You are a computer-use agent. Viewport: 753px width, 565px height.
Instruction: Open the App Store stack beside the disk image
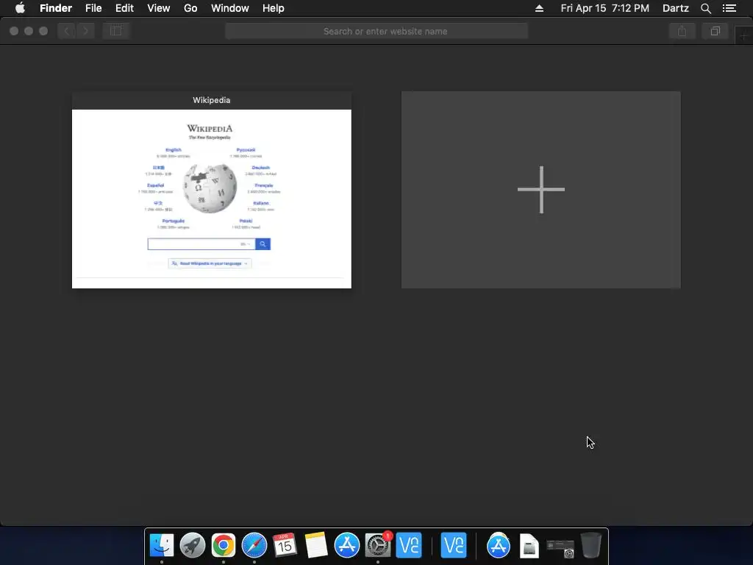coord(498,545)
